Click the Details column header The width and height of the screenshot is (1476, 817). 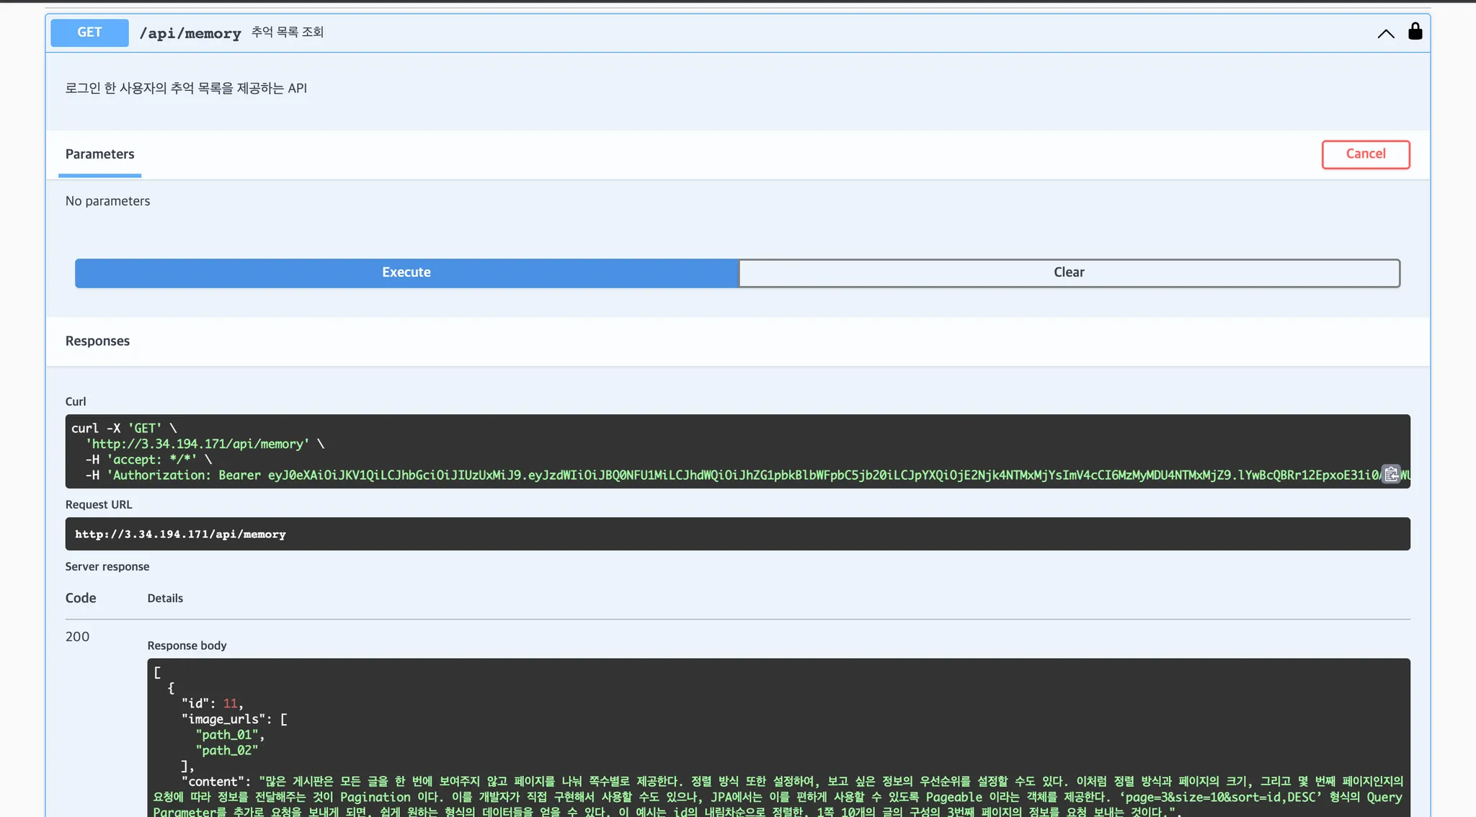click(165, 598)
